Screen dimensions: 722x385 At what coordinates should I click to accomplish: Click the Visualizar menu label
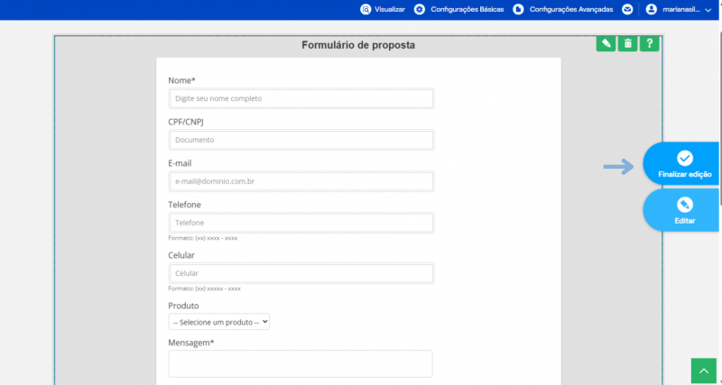(x=390, y=9)
